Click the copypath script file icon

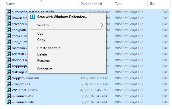(x=8, y=30)
